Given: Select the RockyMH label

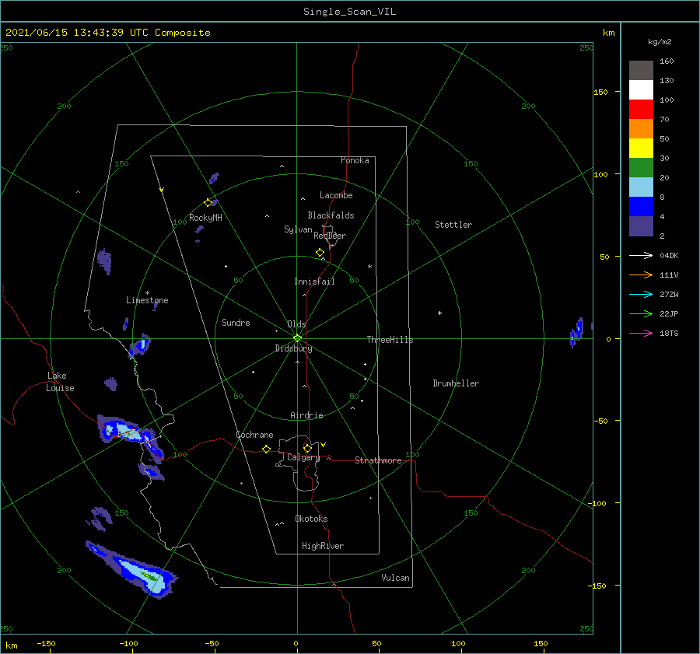Looking at the screenshot, I should tap(205, 218).
